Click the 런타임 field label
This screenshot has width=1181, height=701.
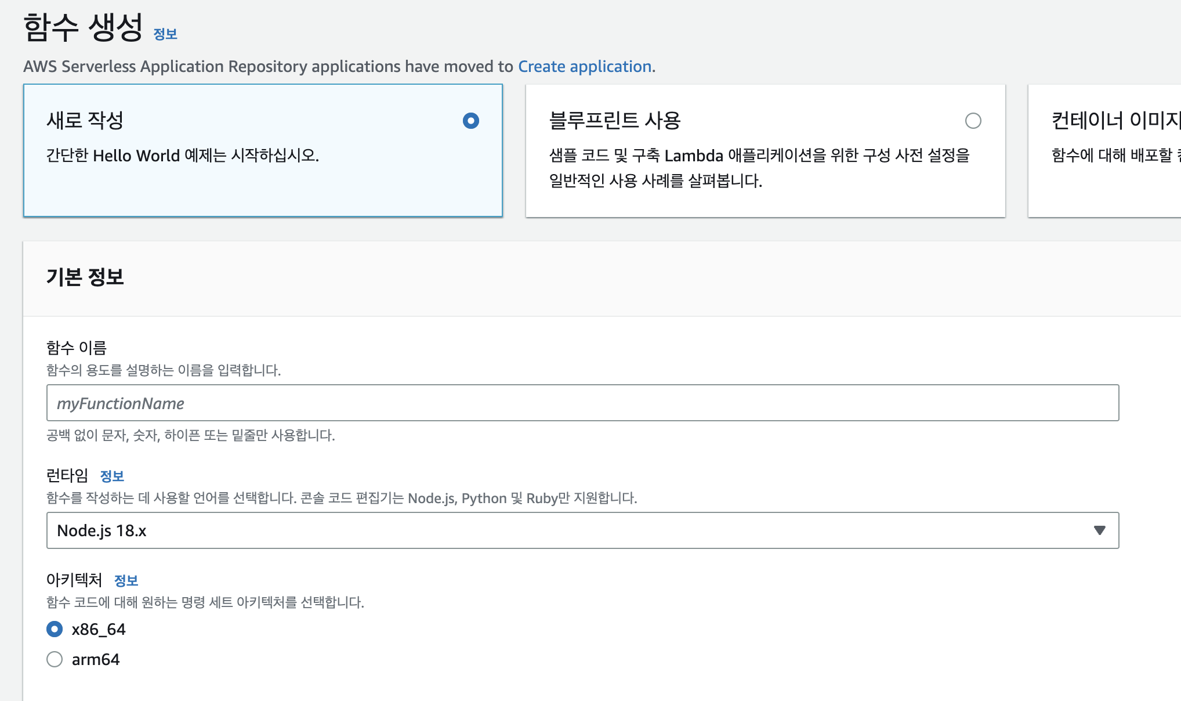pos(67,476)
